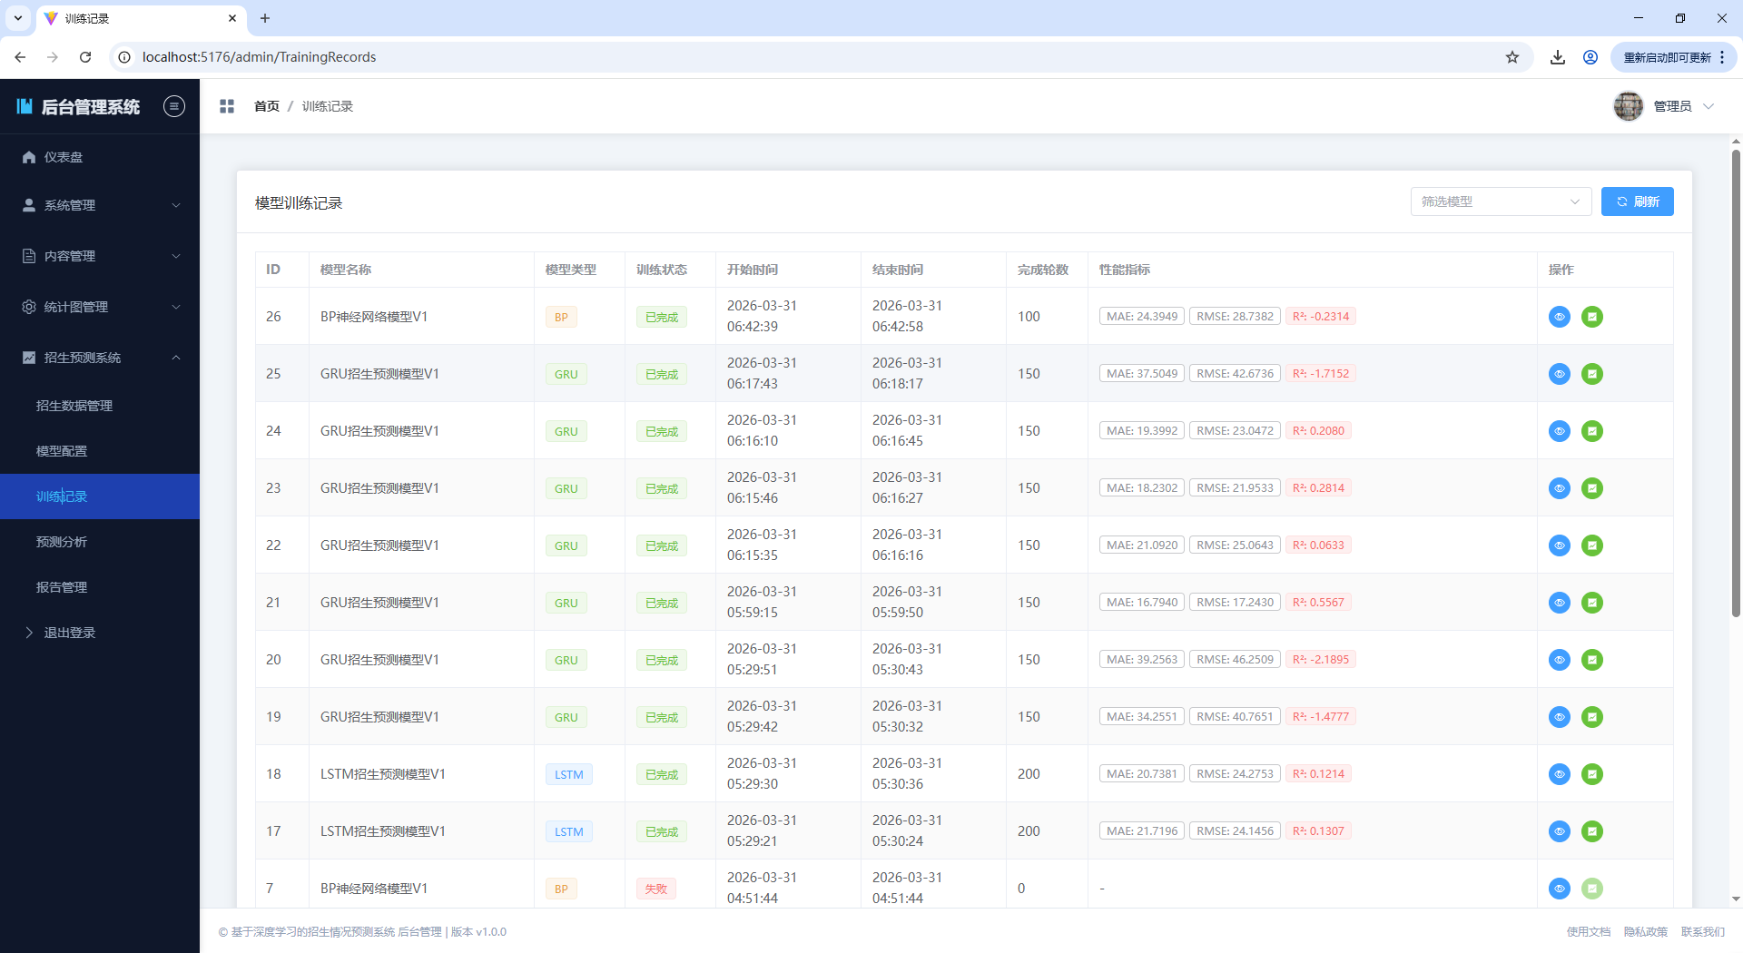Expand the 统计图管理 menu

pos(100,307)
